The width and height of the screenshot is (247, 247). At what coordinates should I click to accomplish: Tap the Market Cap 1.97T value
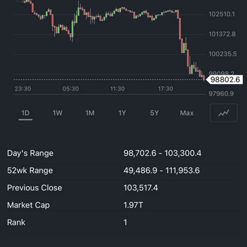(x=133, y=205)
